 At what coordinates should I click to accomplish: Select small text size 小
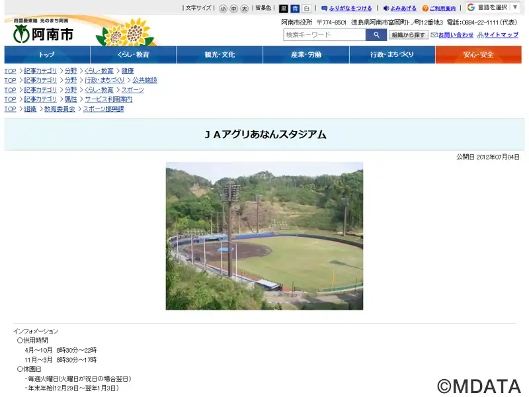(x=223, y=9)
